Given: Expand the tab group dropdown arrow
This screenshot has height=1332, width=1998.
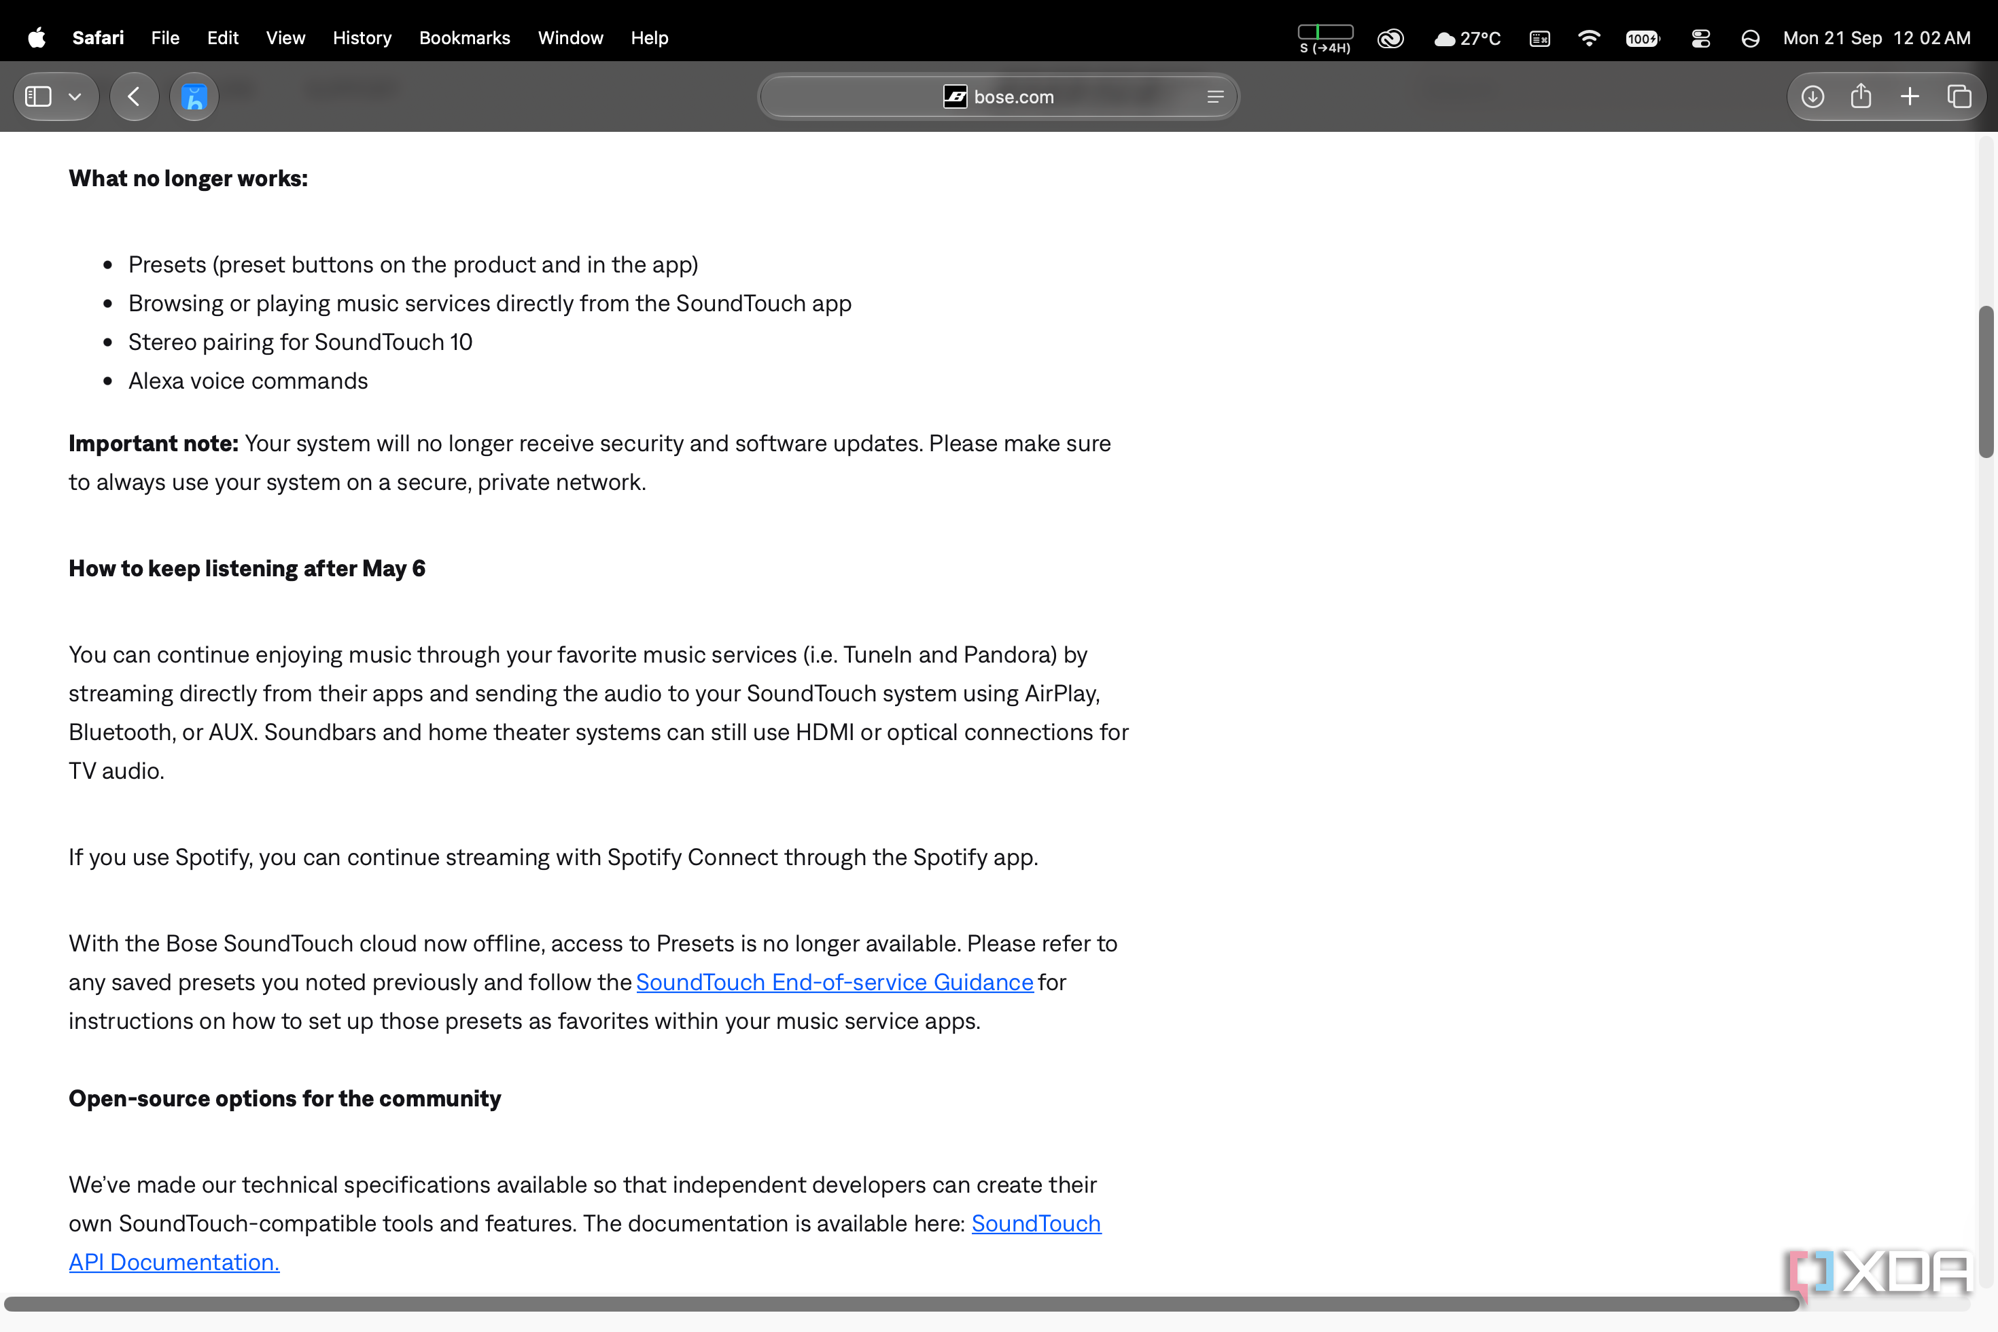Looking at the screenshot, I should click(75, 97).
